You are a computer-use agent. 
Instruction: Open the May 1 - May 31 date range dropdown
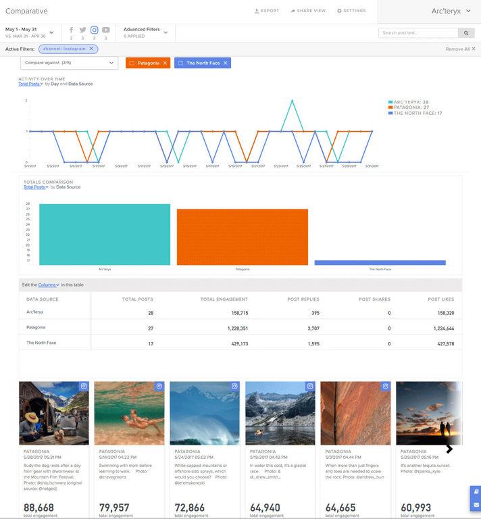pos(30,32)
